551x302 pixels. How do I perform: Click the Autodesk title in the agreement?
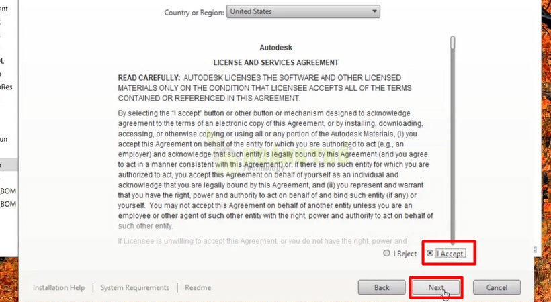click(276, 48)
